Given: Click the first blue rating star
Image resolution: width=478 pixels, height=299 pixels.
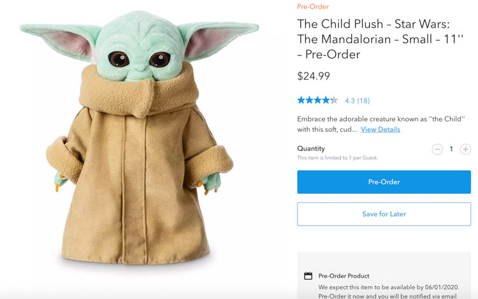Looking at the screenshot, I should coord(301,100).
